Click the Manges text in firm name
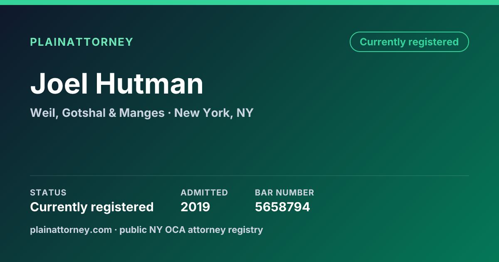This screenshot has height=262, width=499. point(142,113)
